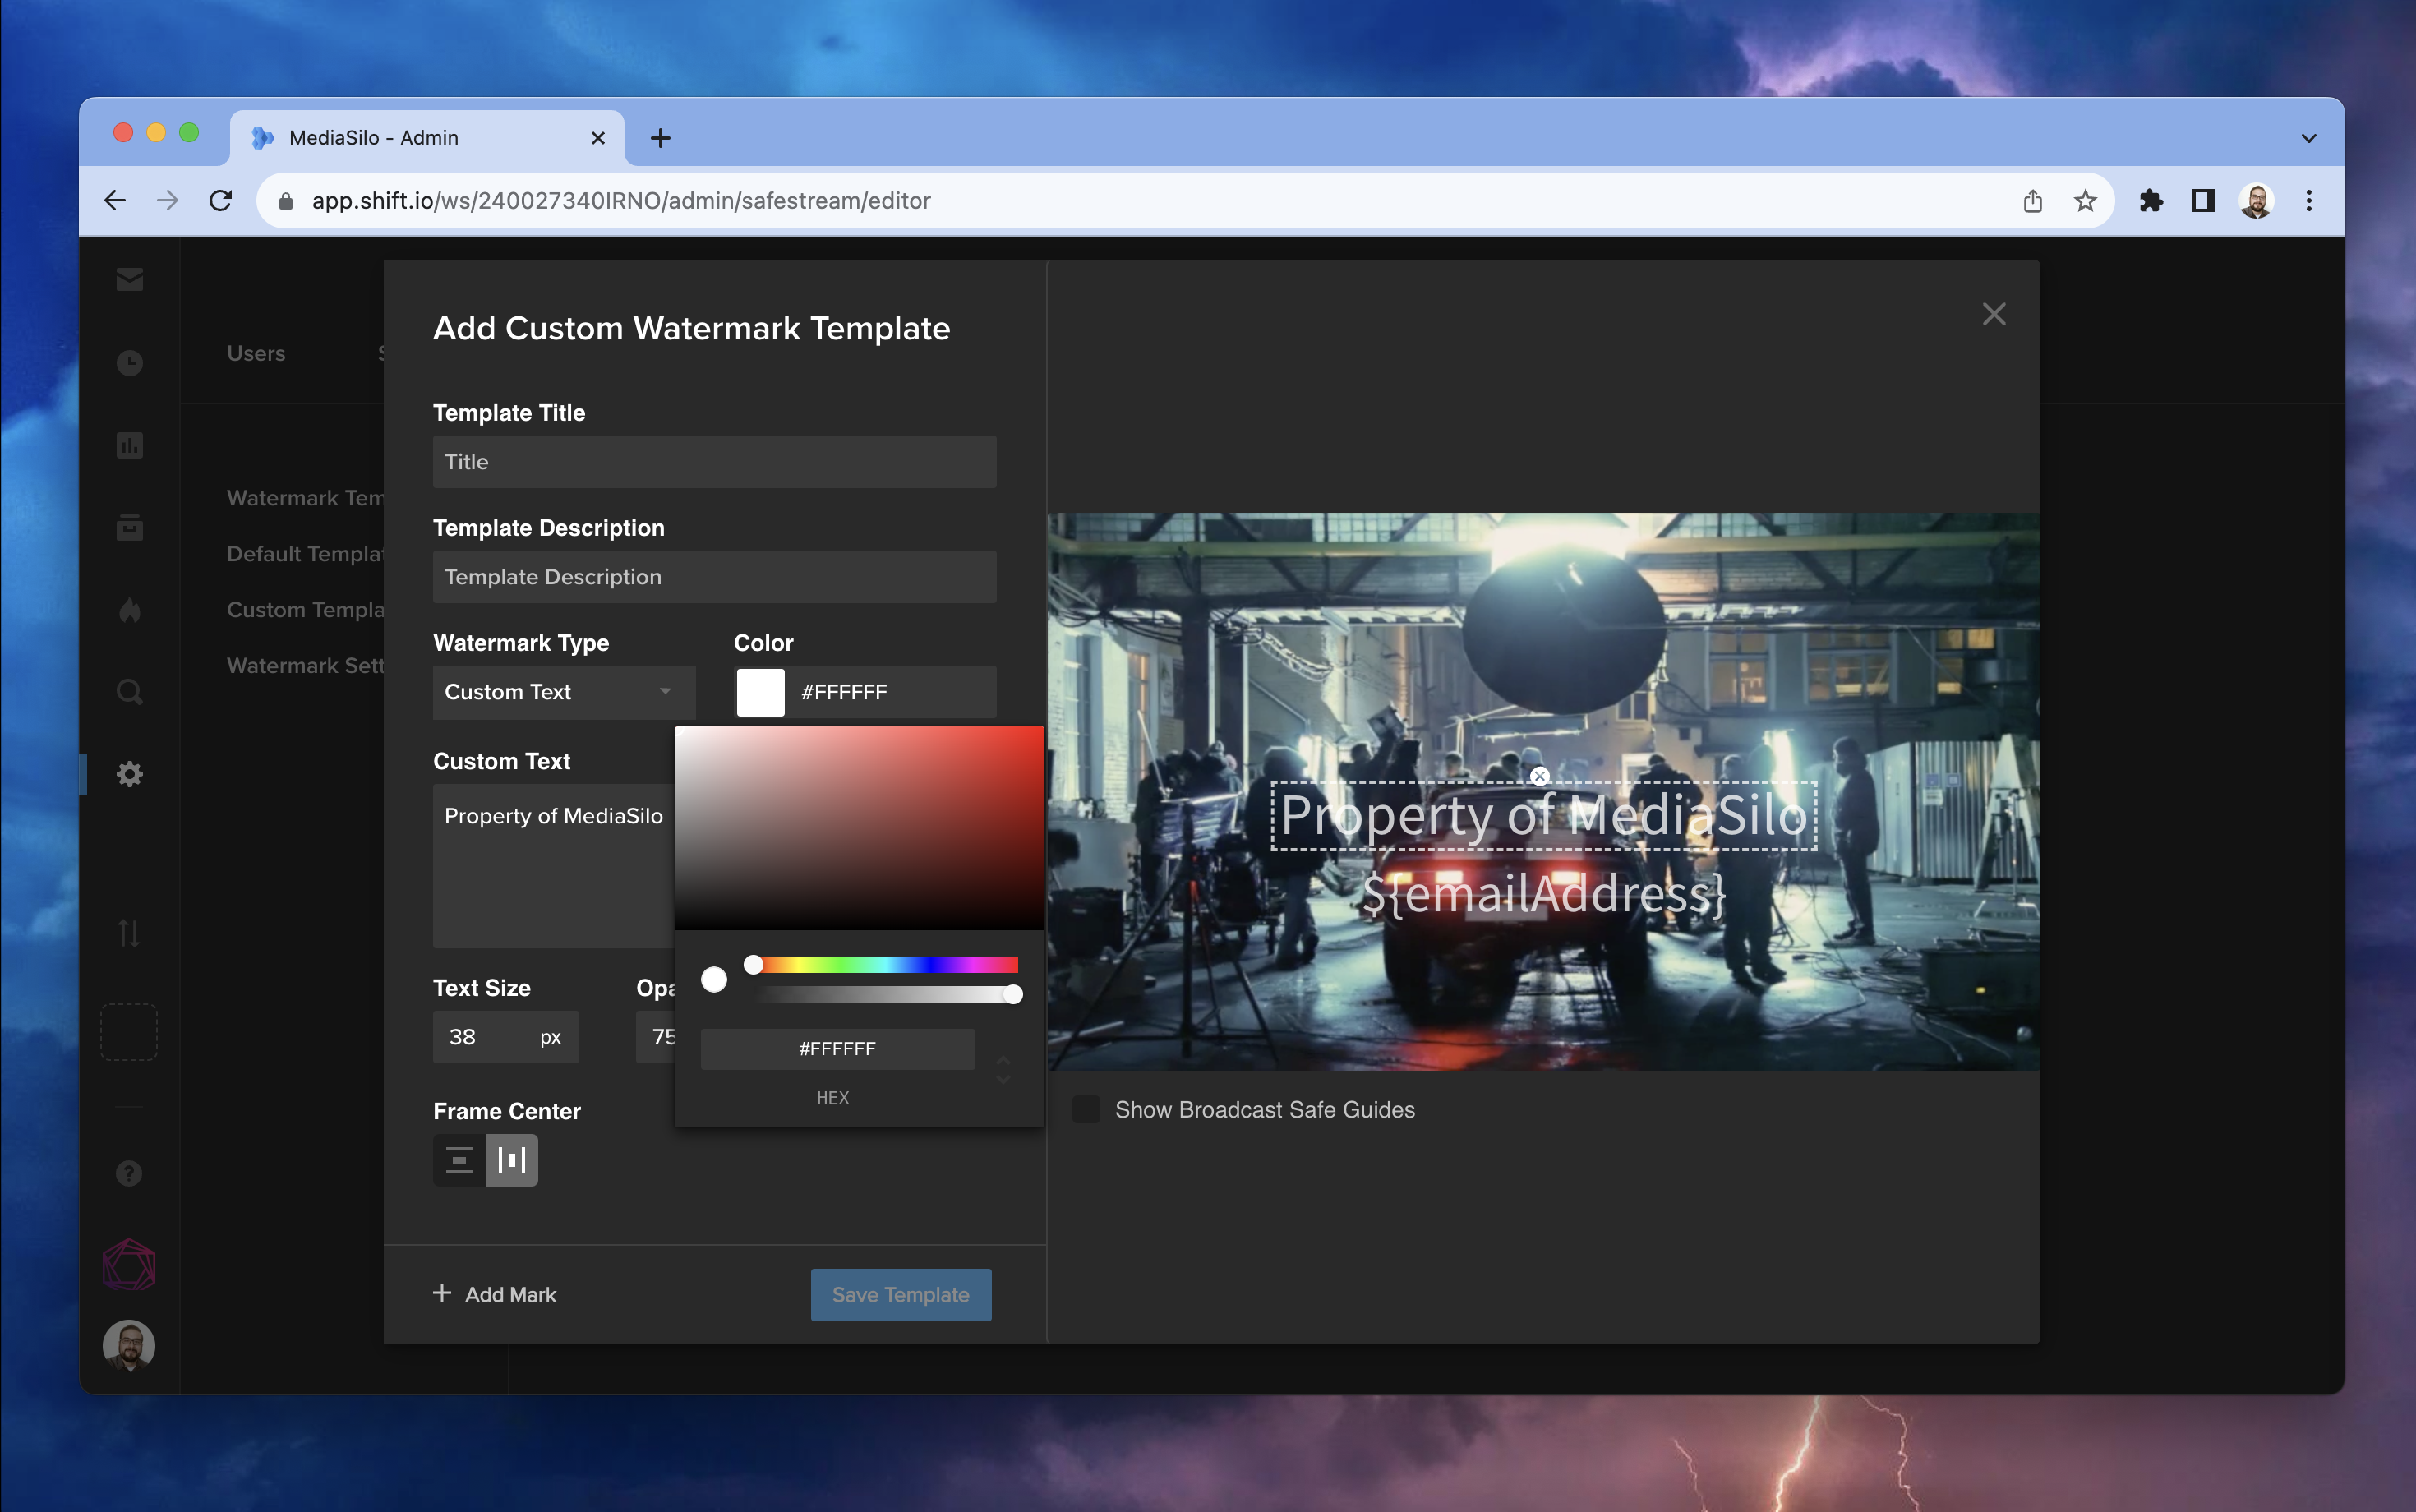Open the transfers up-down arrows icon
Screen dimensions: 2416x1512
click(x=129, y=933)
